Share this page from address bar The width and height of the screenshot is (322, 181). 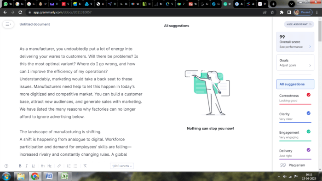click(x=264, y=12)
